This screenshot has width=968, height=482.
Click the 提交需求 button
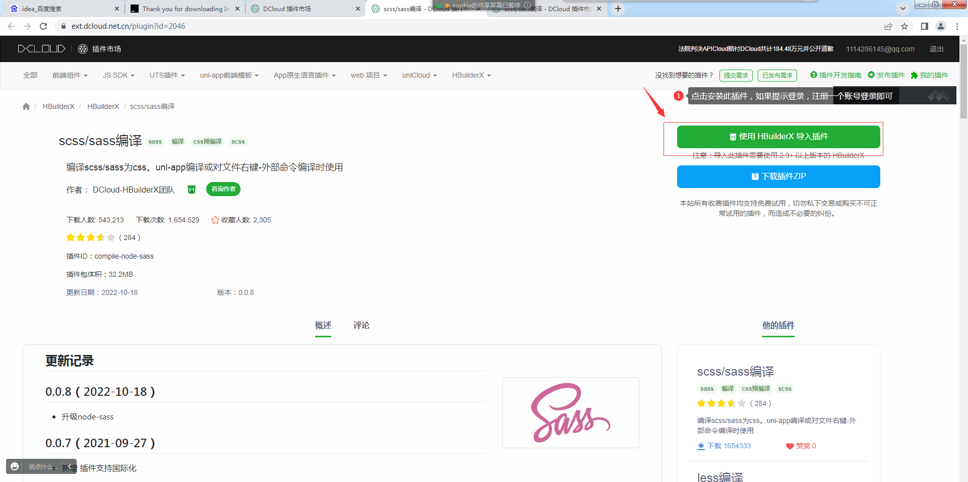pyautogui.click(x=736, y=76)
